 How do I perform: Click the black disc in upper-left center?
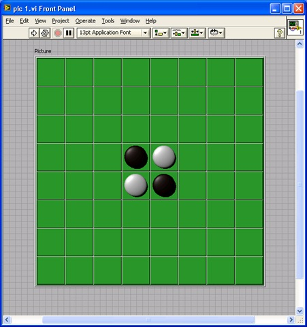pyautogui.click(x=136, y=157)
